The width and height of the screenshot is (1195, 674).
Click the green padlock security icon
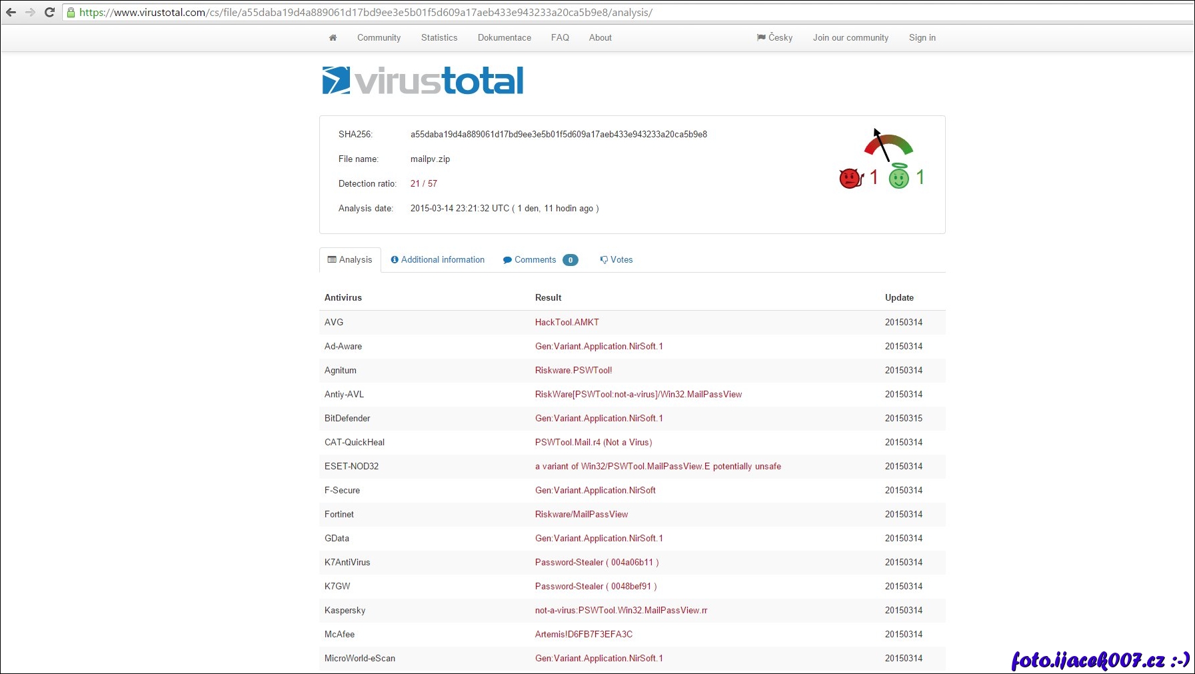tap(71, 13)
